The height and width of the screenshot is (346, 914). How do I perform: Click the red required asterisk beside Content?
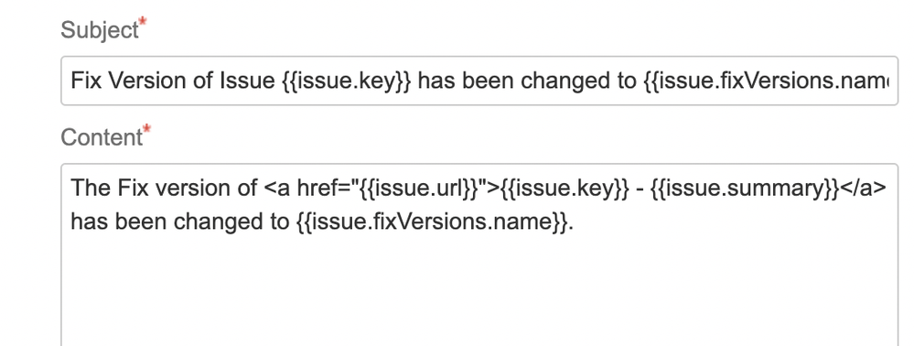146,130
